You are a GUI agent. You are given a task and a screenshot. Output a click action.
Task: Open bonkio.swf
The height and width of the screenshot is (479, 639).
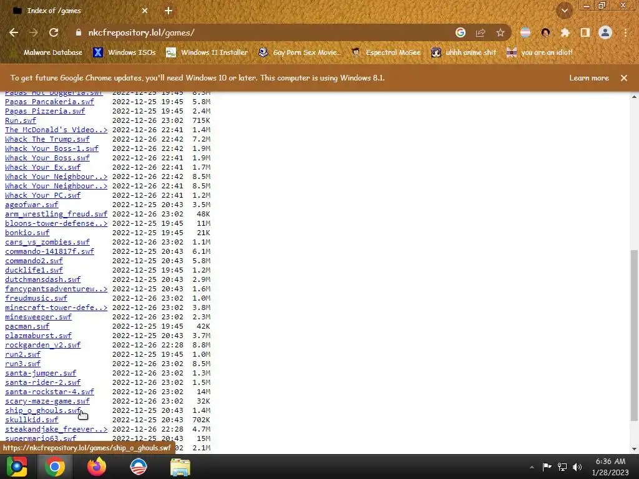(27, 233)
